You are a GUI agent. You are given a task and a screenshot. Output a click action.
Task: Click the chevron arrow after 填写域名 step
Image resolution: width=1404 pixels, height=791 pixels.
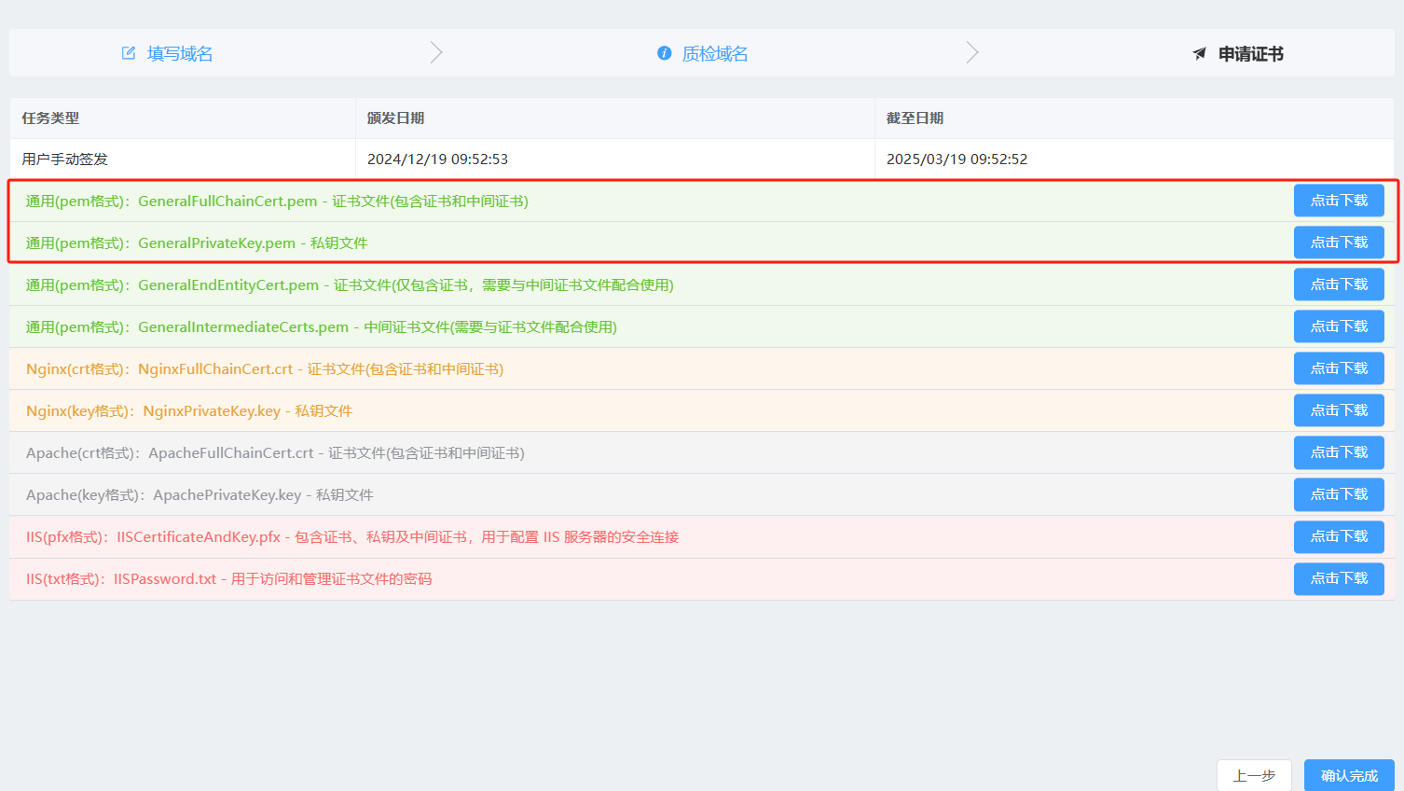[x=435, y=52]
